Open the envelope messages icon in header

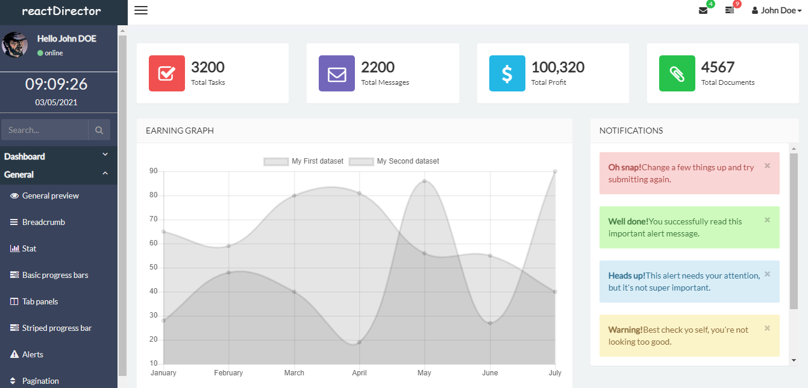pyautogui.click(x=703, y=10)
